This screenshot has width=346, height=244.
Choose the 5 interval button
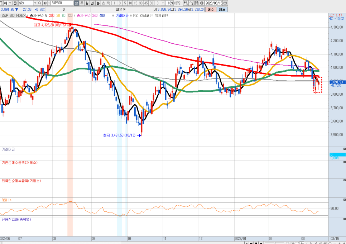(125, 3)
